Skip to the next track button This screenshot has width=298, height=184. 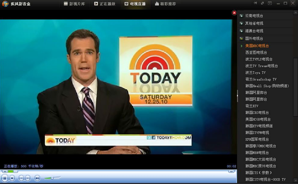point(28,178)
